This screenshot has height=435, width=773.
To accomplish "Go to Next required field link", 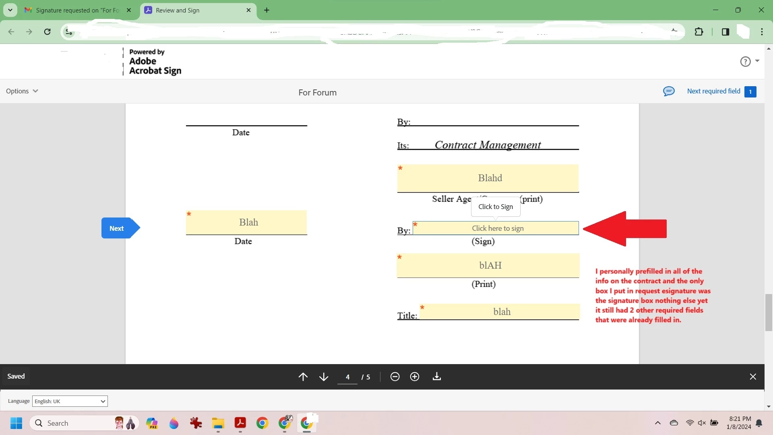I will (x=713, y=91).
